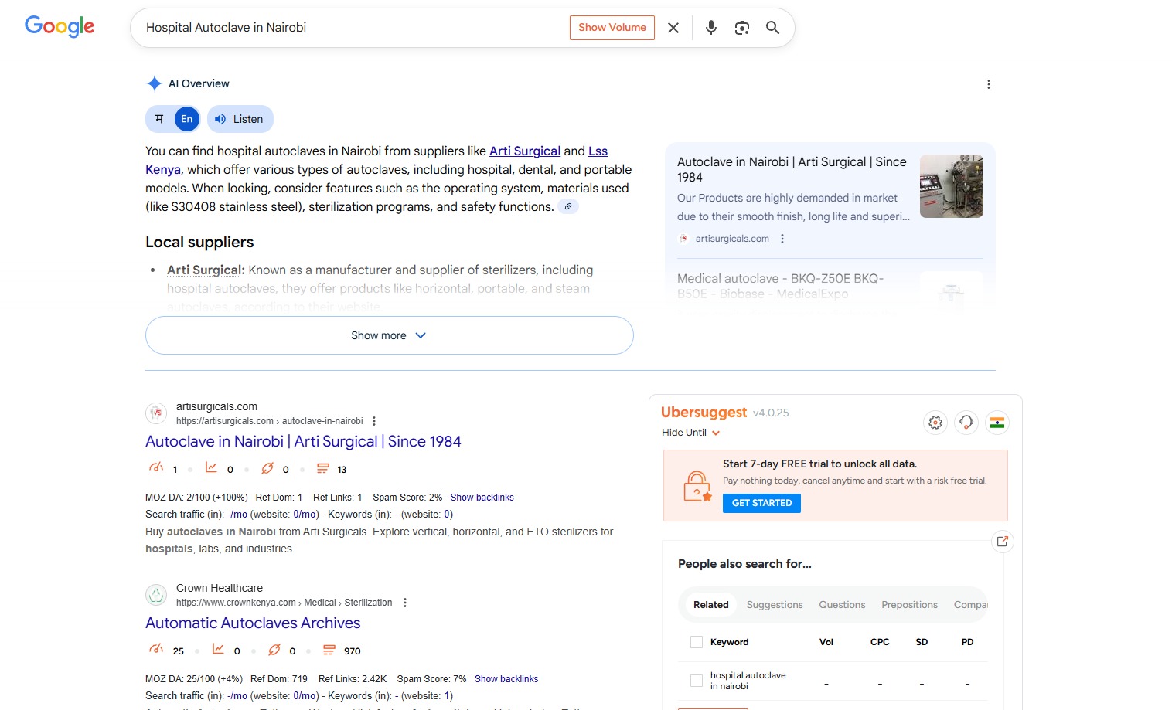This screenshot has width=1172, height=710.
Task: Change Ubersuggest country via India flag
Action: 997,423
